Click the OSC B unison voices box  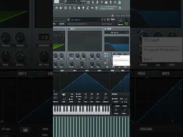(72, 56)
